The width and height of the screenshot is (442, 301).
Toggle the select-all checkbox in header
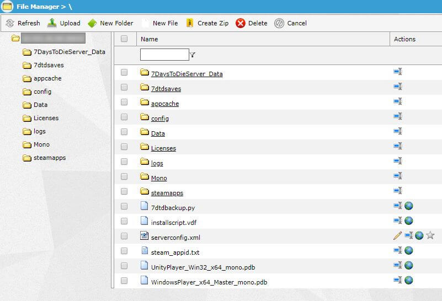pyautogui.click(x=124, y=39)
